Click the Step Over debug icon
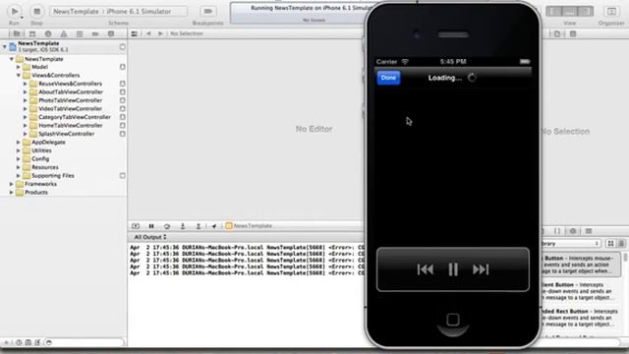This screenshot has height=354, width=629. click(167, 226)
